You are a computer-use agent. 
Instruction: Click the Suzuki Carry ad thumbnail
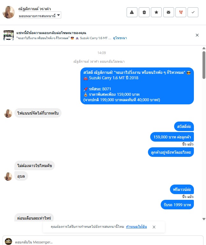coord(9,35)
